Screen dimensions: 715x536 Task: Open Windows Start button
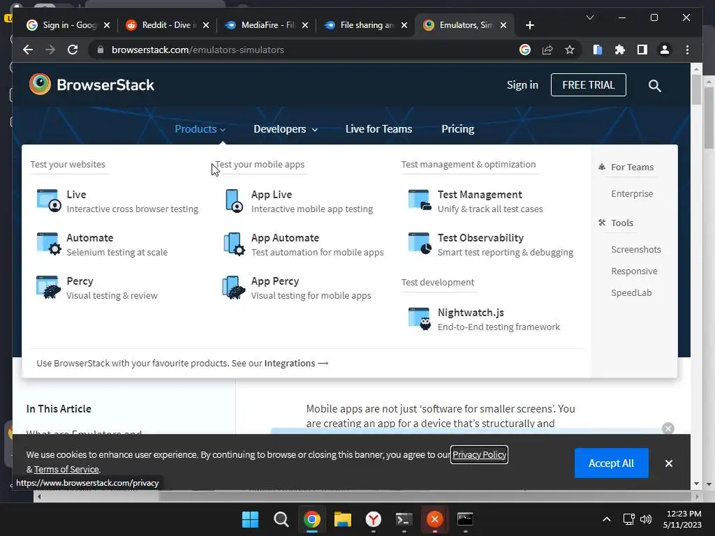click(250, 519)
